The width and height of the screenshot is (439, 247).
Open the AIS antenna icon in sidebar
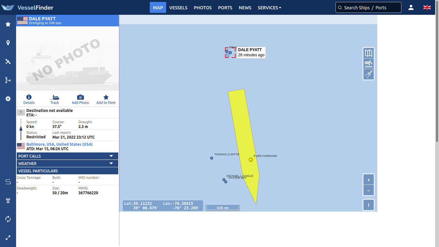8,200
